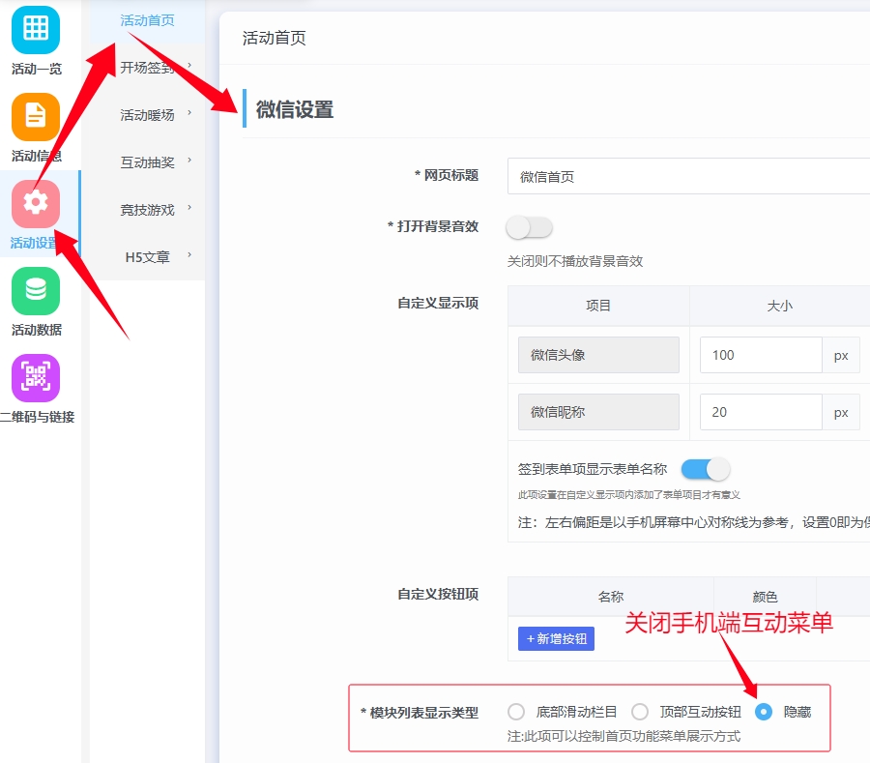Select the 隐藏 radio option
Viewport: 870px width, 763px height.
(x=764, y=712)
